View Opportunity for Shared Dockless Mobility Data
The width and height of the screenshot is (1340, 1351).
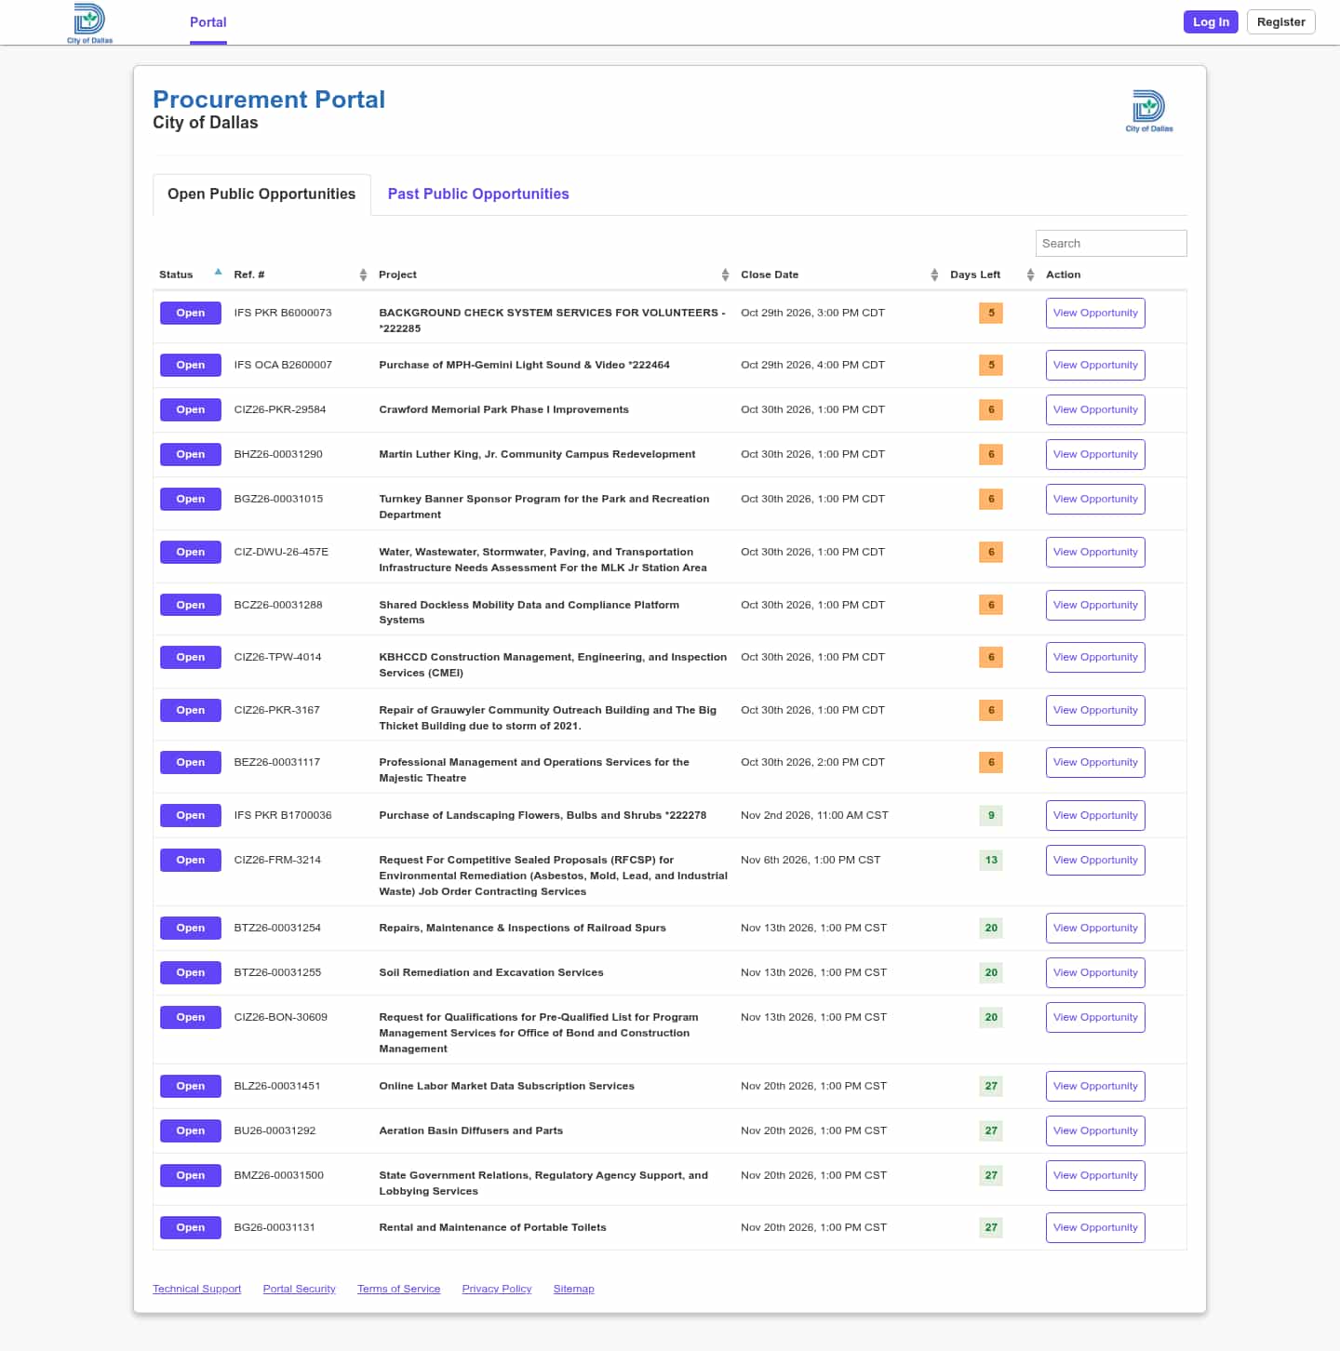coord(1095,605)
